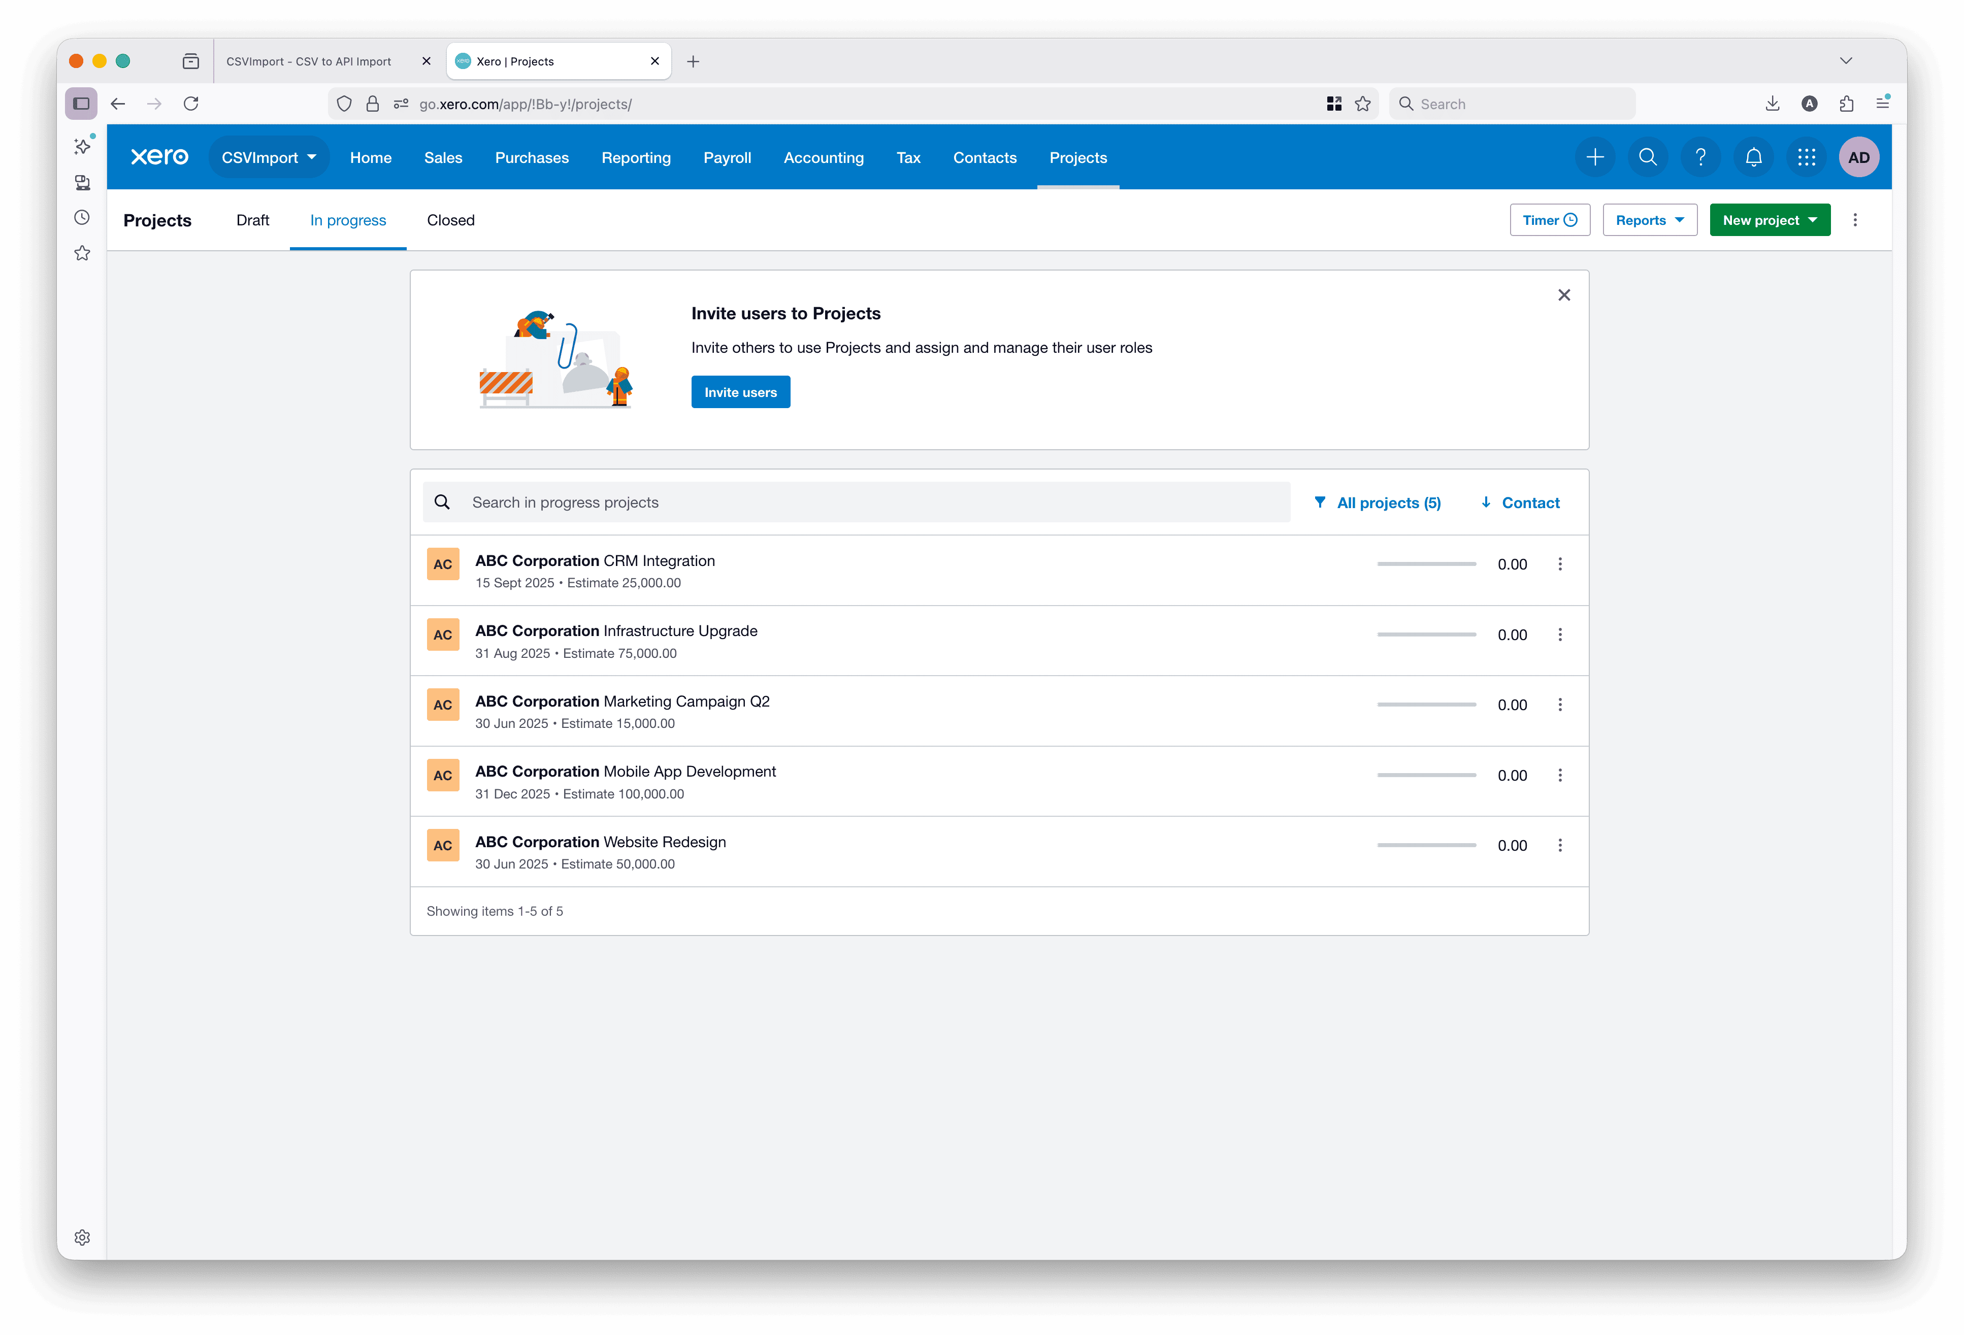Open browser history in the sidebar
The width and height of the screenshot is (1964, 1335).
coord(82,217)
